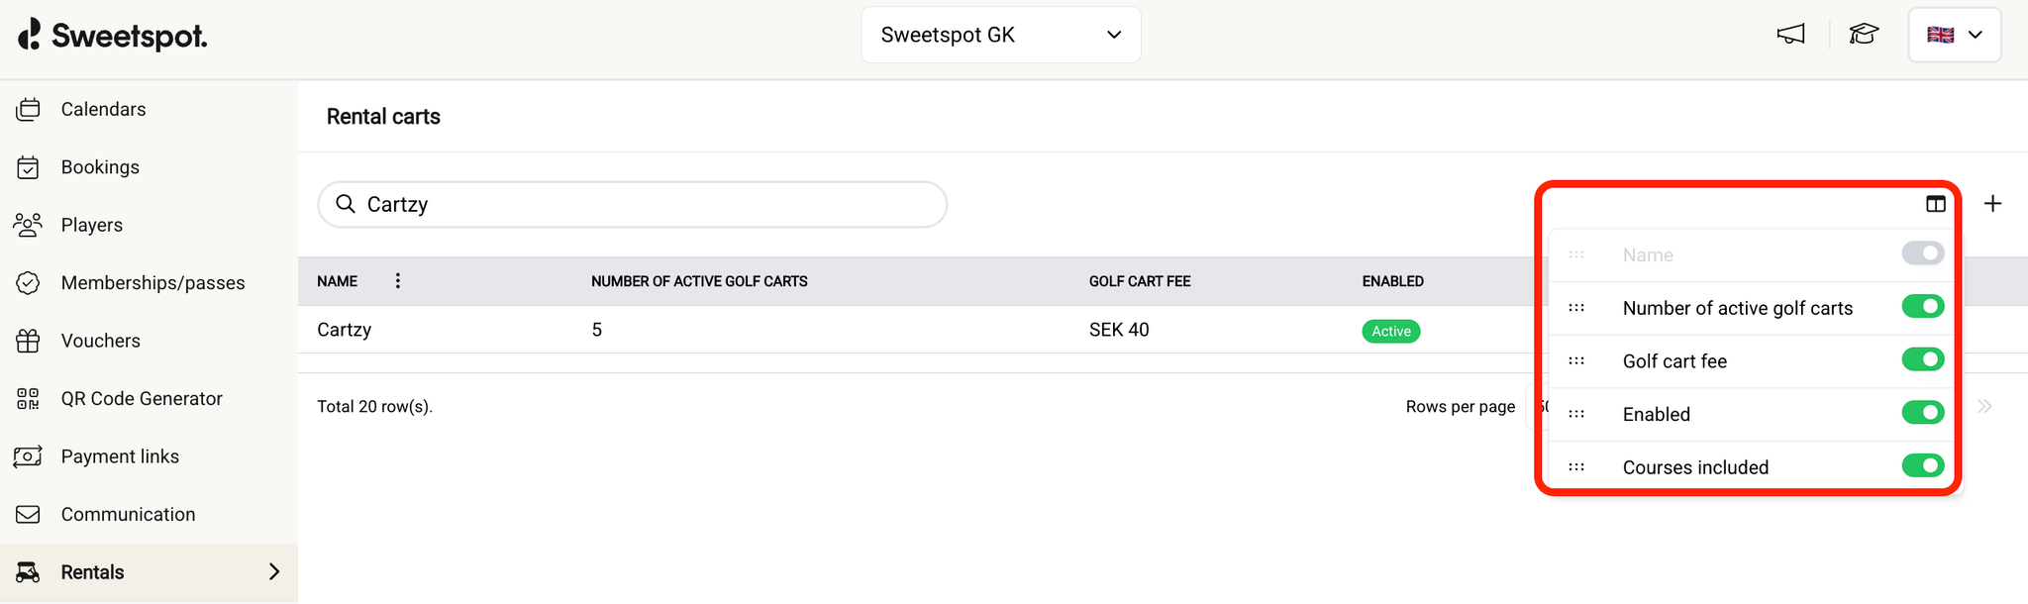
Task: Turn off the Courses included column
Action: point(1921,465)
